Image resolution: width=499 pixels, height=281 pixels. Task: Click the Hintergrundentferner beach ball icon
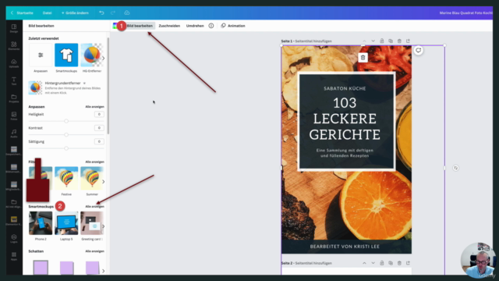coord(35,87)
